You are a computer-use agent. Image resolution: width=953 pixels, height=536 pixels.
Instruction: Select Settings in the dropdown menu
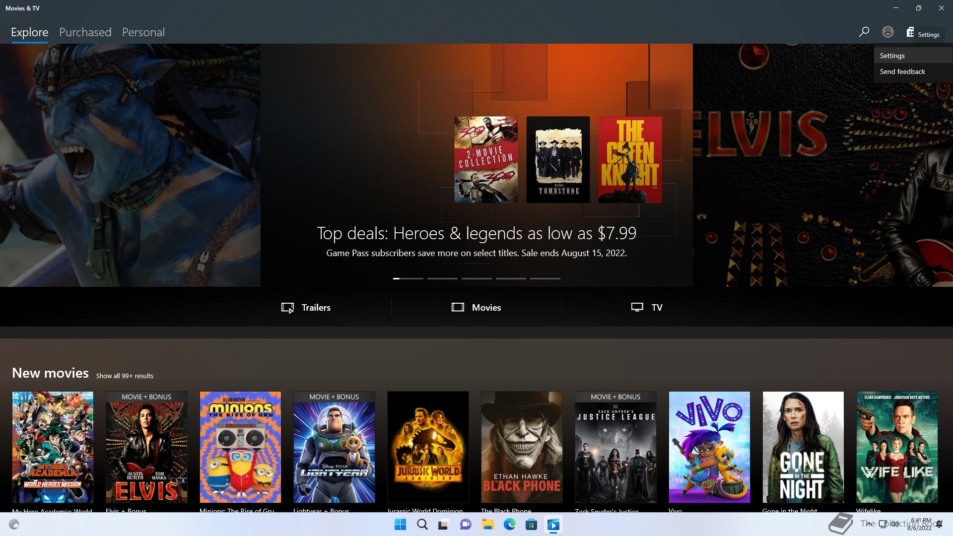[x=892, y=56]
